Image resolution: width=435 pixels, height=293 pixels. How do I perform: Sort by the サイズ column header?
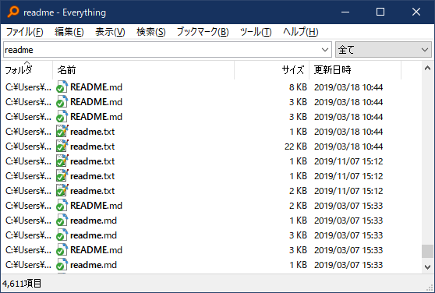point(272,70)
